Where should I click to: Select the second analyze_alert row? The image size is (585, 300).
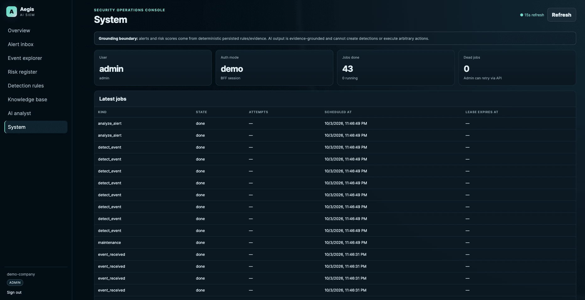click(x=335, y=135)
